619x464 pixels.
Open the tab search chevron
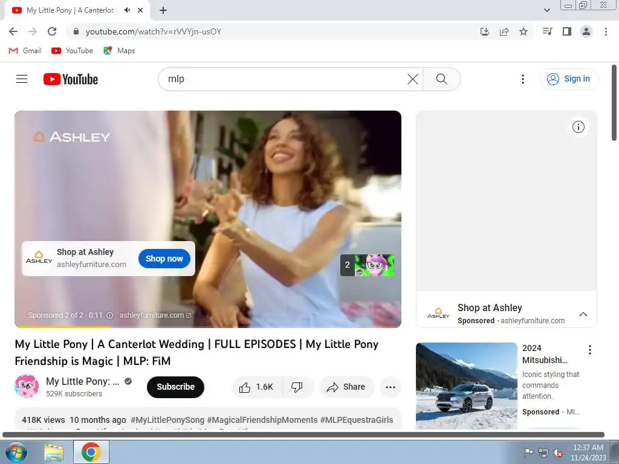(546, 10)
